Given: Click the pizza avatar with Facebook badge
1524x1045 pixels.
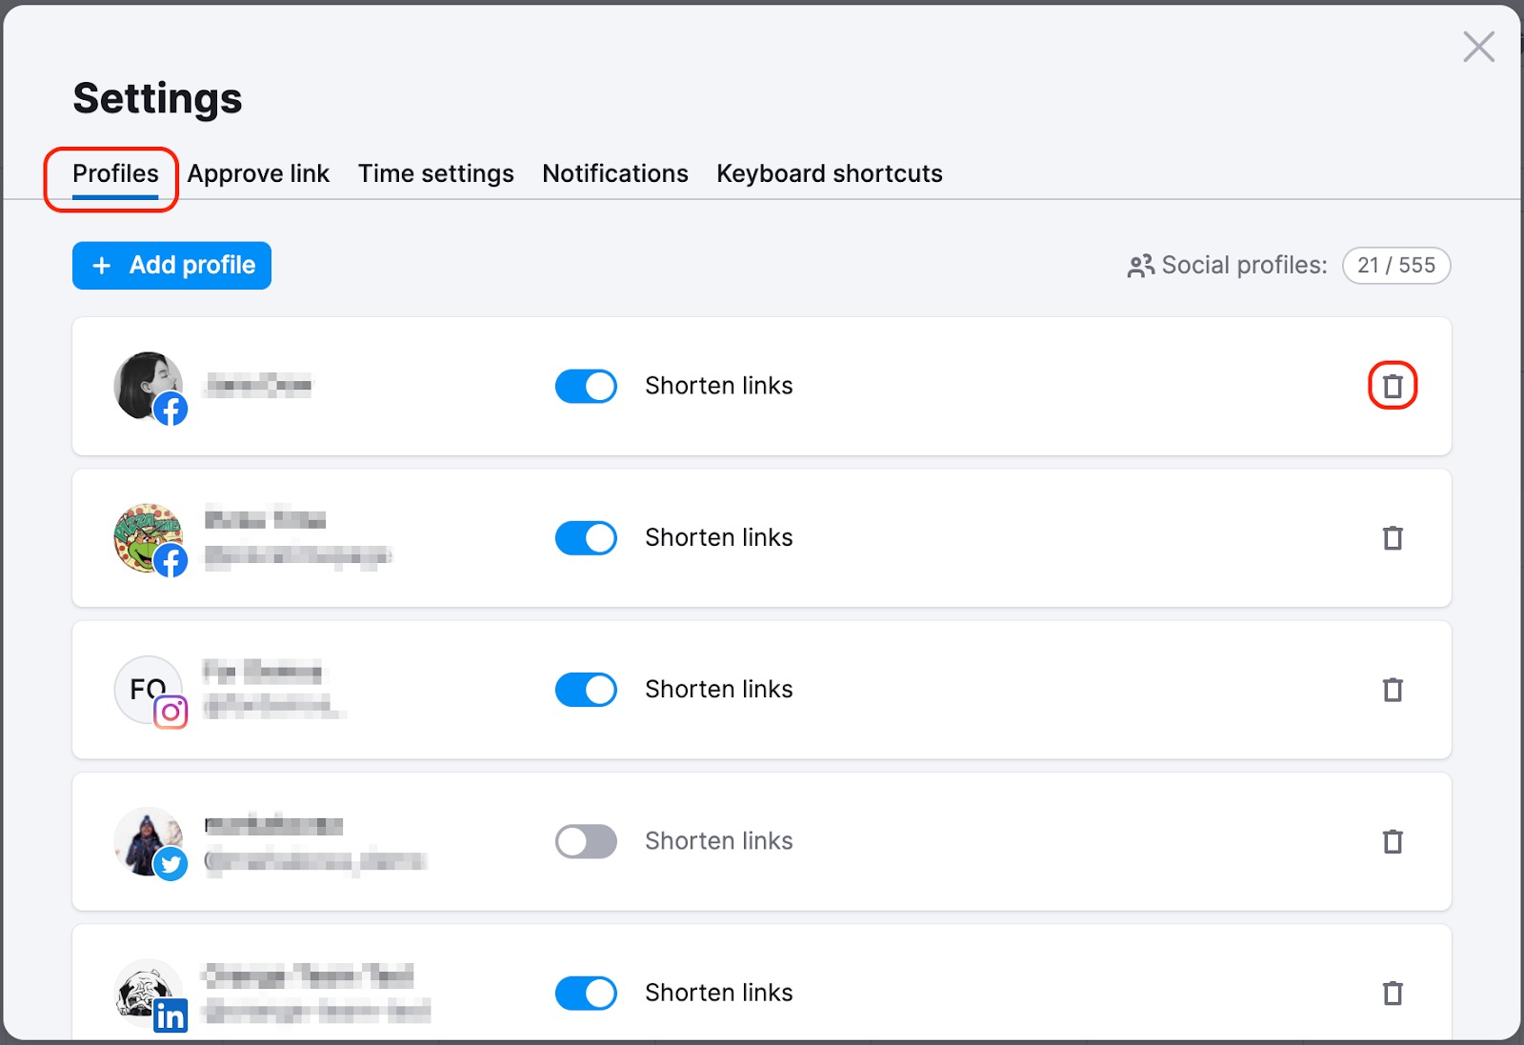Looking at the screenshot, I should pyautogui.click(x=150, y=539).
